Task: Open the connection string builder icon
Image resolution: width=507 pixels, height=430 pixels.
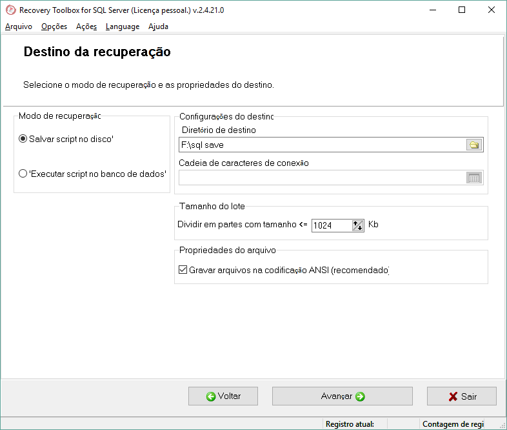Action: point(474,178)
